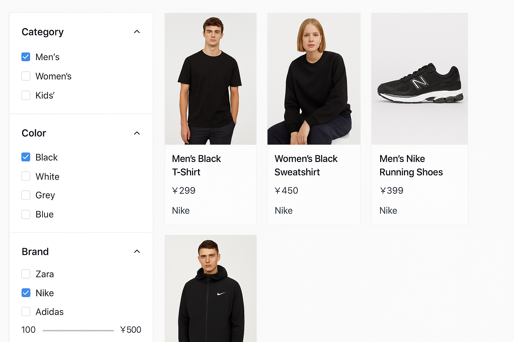Collapse the Category filter section
The width and height of the screenshot is (514, 342).
pyautogui.click(x=137, y=32)
